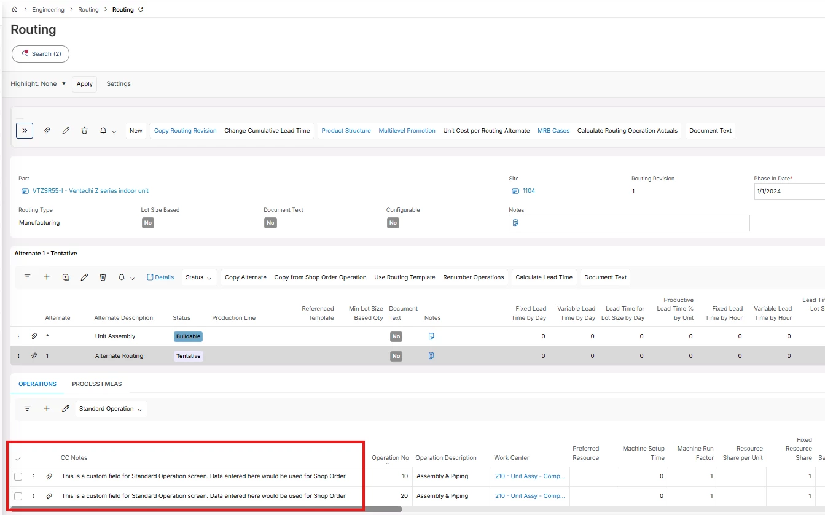Select the OPERATIONS tab

click(37, 384)
